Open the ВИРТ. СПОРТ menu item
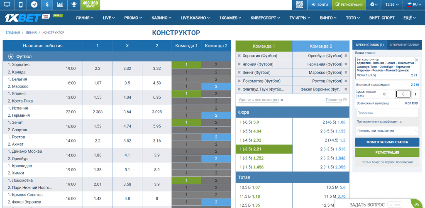This screenshot has height=208, width=425. click(382, 18)
